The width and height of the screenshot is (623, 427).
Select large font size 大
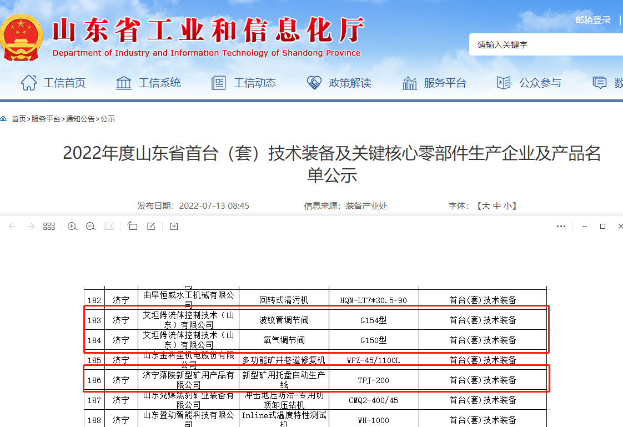click(x=486, y=205)
